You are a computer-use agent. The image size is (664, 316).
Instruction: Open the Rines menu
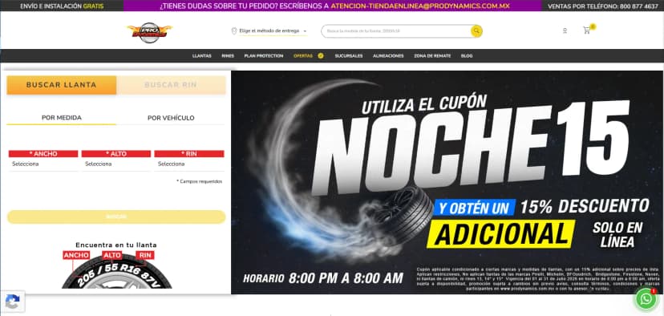pos(228,56)
